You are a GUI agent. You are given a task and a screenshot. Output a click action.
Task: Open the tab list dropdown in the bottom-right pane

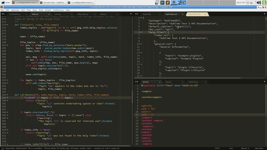tap(264, 82)
